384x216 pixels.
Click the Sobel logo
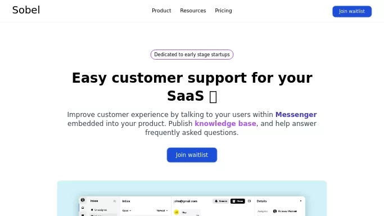click(26, 10)
